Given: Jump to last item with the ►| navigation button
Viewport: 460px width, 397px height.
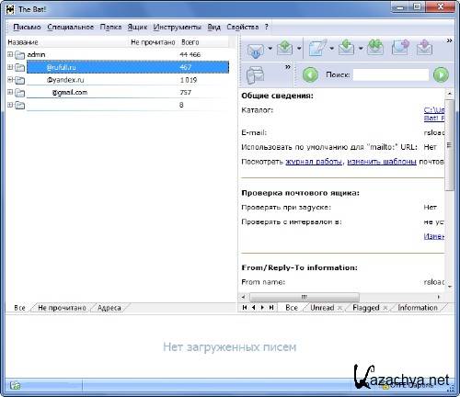Looking at the screenshot, I should coord(271,307).
